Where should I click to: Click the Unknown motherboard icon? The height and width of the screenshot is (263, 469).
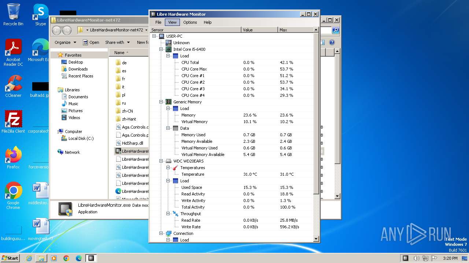168,43
